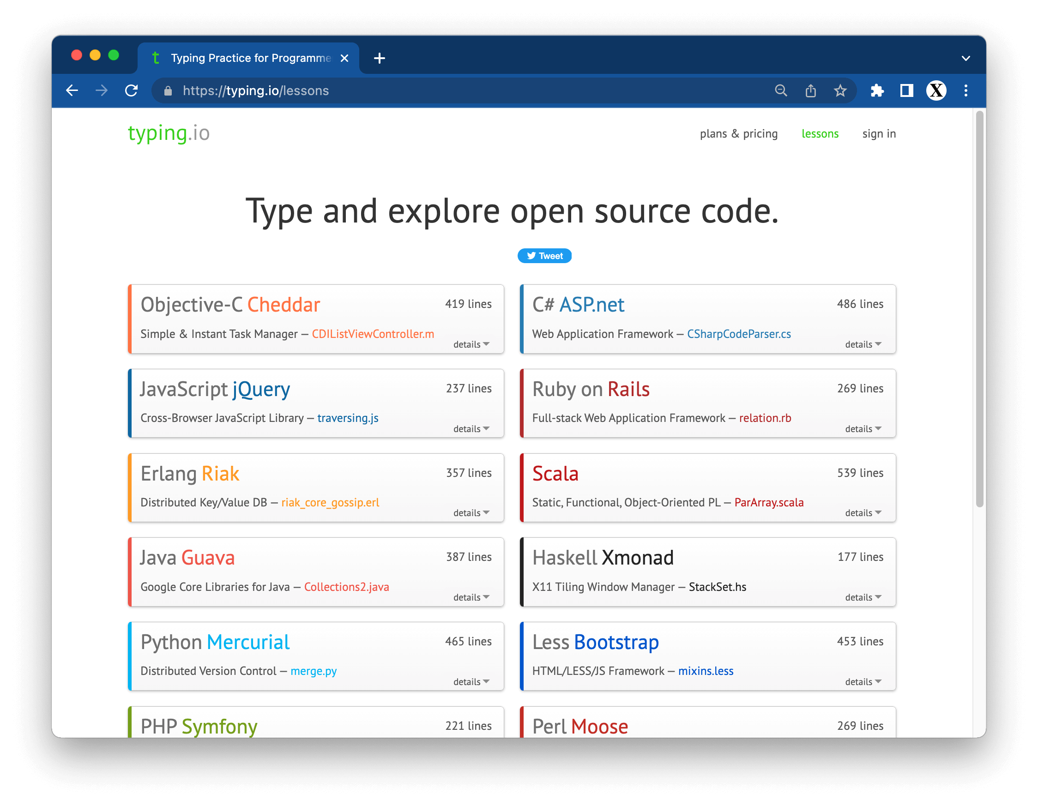Open CSharpCodeParser.cs lesson link
The image size is (1038, 806).
point(739,334)
